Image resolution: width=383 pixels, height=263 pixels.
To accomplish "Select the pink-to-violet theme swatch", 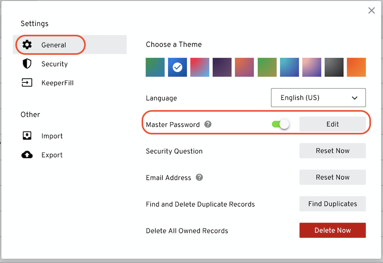I will point(312,67).
